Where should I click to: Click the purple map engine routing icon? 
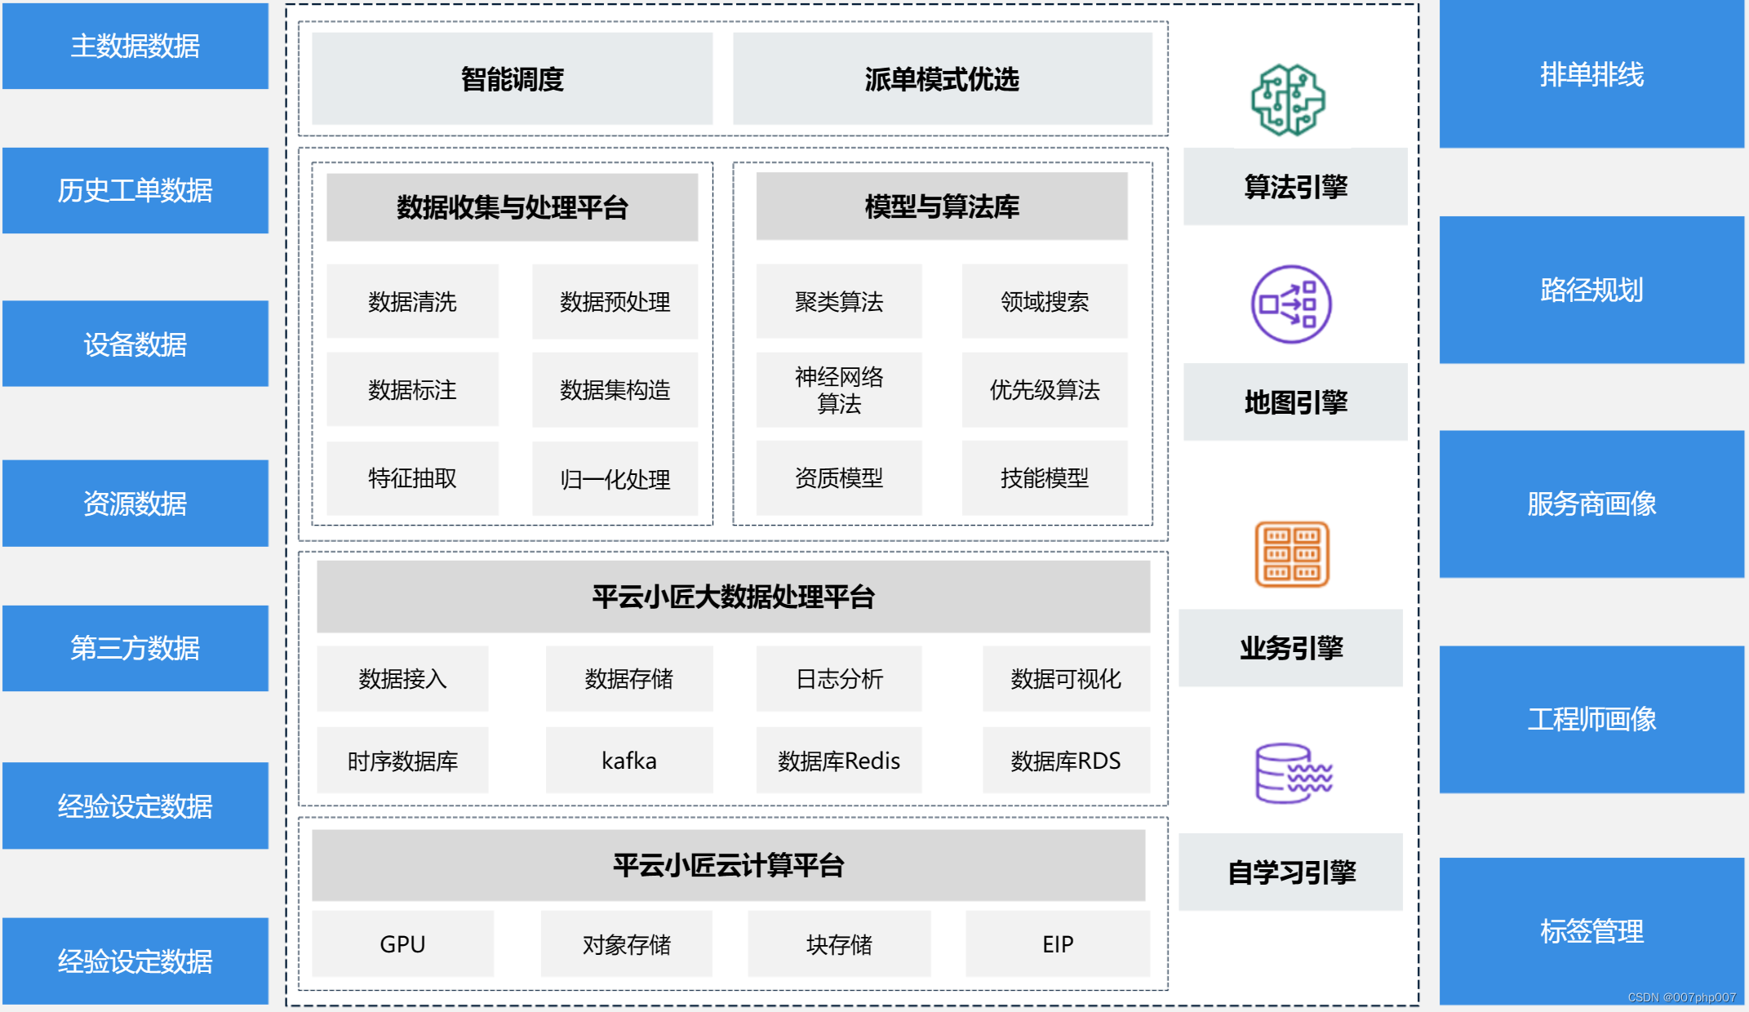[1291, 304]
